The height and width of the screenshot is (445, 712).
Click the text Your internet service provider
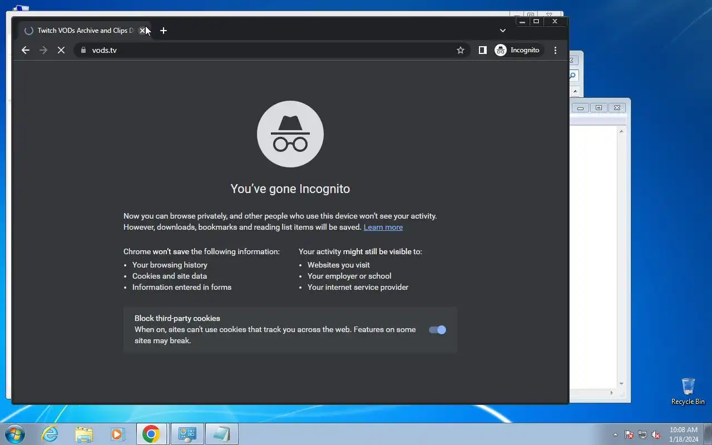tap(358, 287)
